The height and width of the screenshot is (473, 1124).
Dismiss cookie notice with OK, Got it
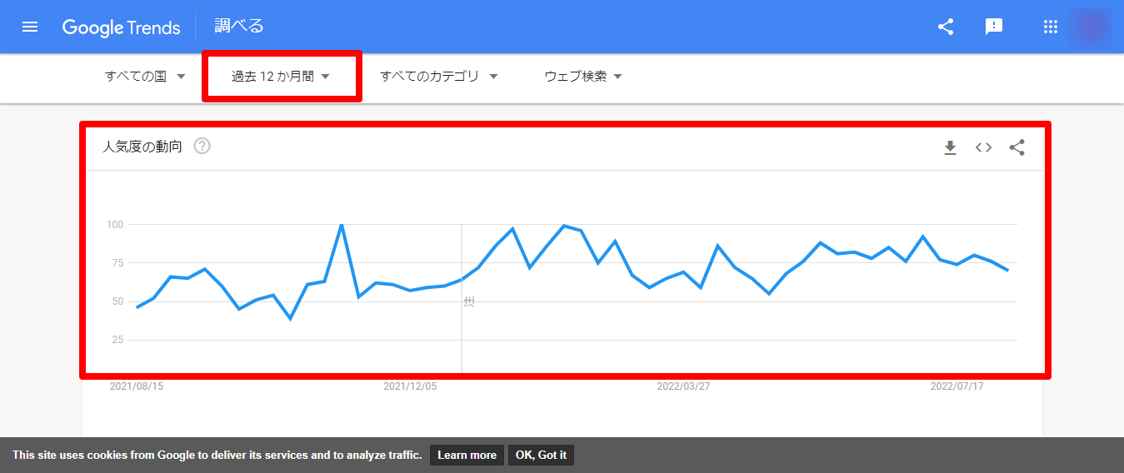pos(541,456)
